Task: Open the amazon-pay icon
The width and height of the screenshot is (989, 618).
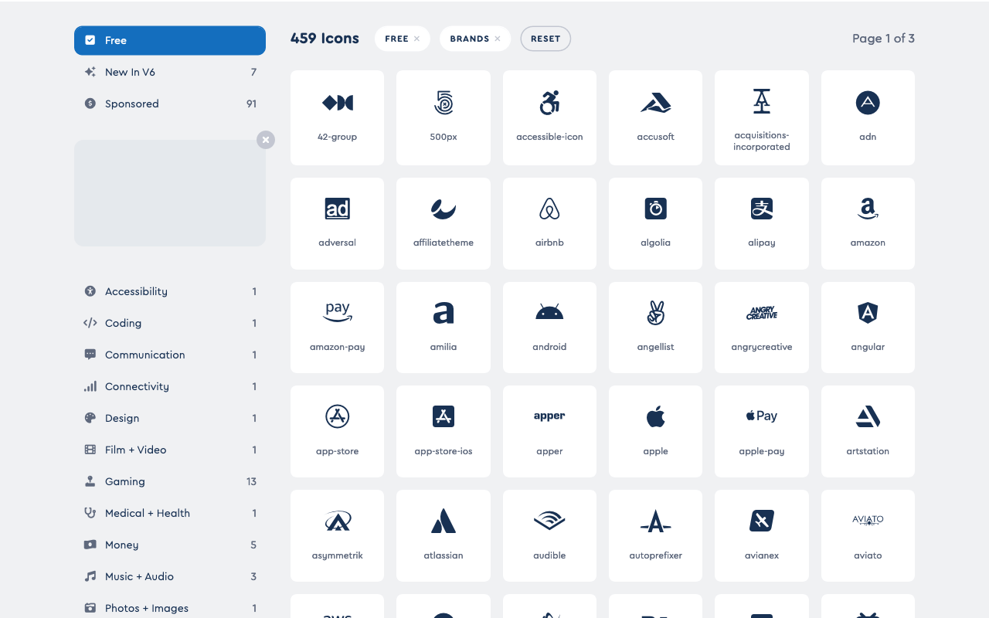Action: (337, 328)
